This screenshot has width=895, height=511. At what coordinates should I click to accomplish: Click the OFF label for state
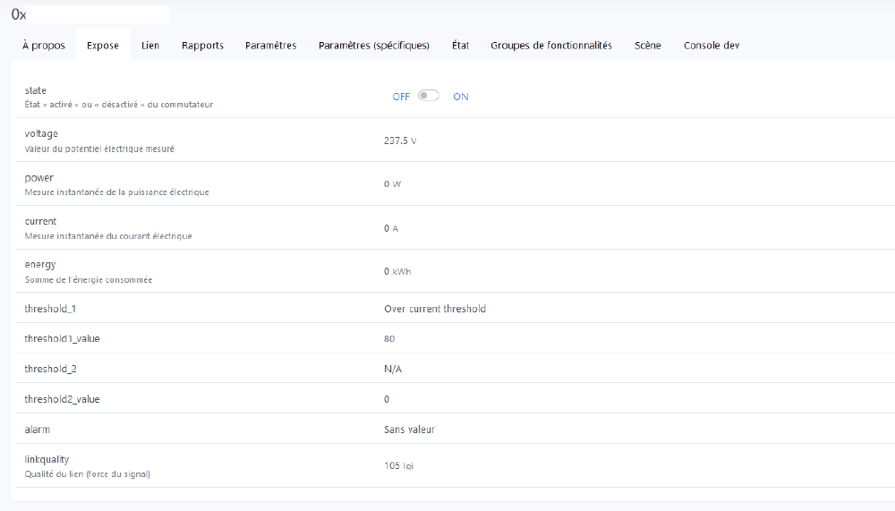[401, 97]
